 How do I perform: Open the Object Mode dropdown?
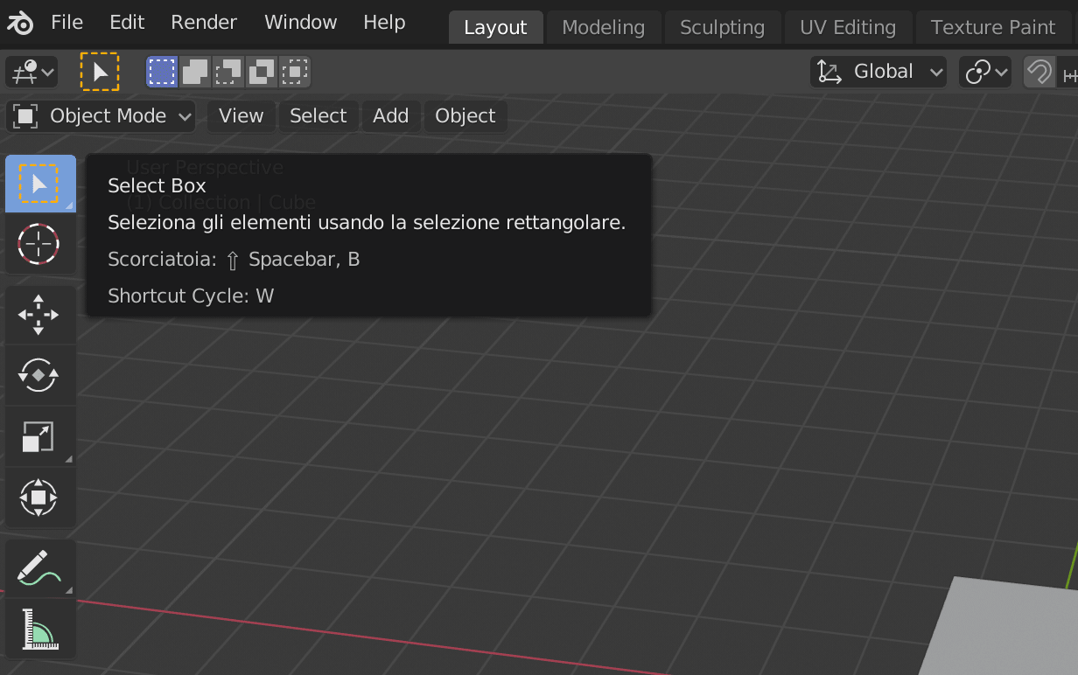[101, 116]
